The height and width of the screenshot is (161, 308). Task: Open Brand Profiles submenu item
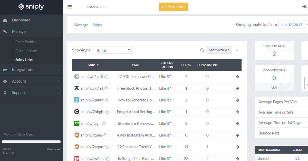pos(26,42)
